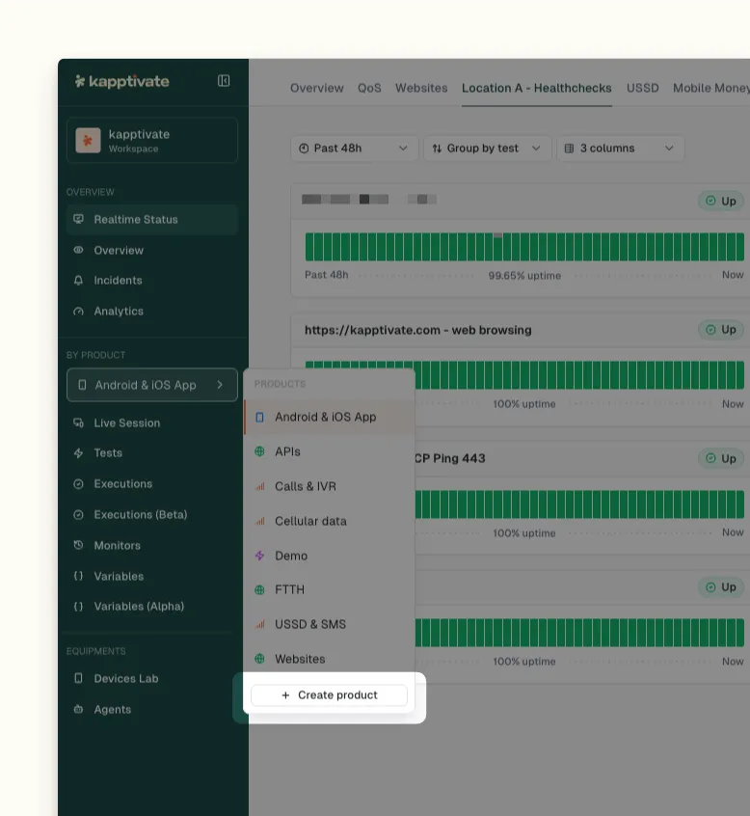Click the 99.65% uptime label
This screenshot has height=816, width=750.
coord(524,275)
